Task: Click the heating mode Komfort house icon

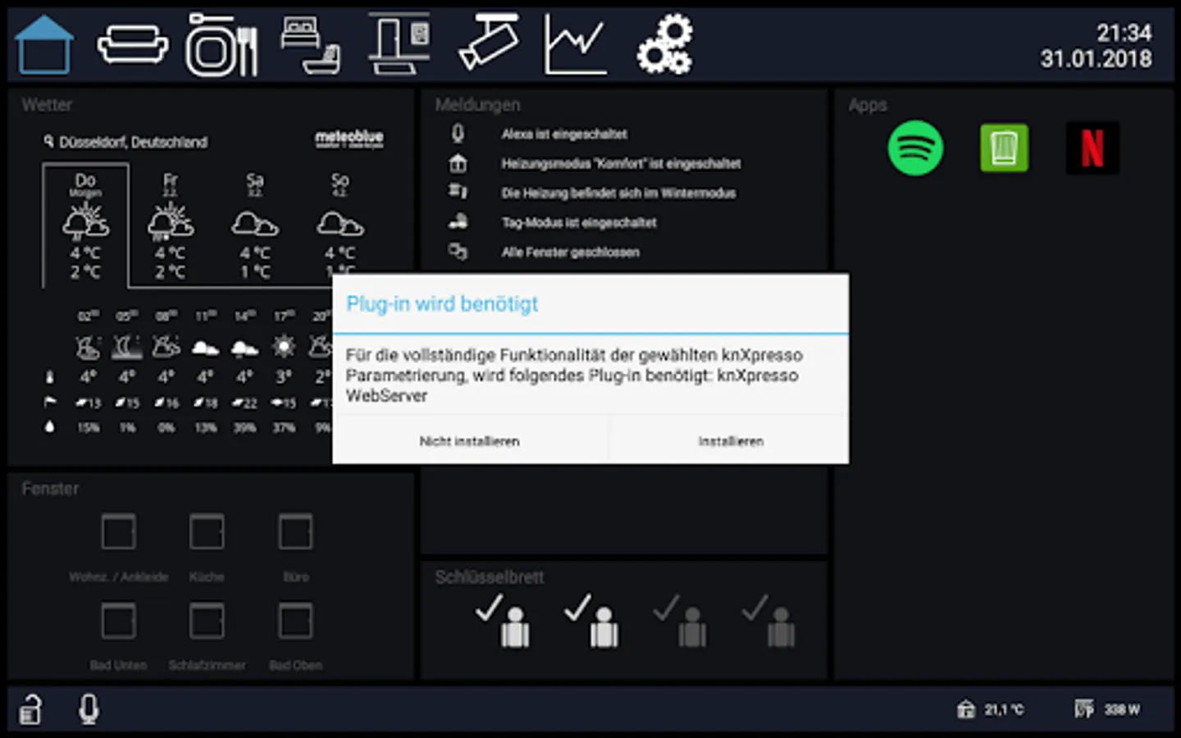Action: tap(458, 163)
